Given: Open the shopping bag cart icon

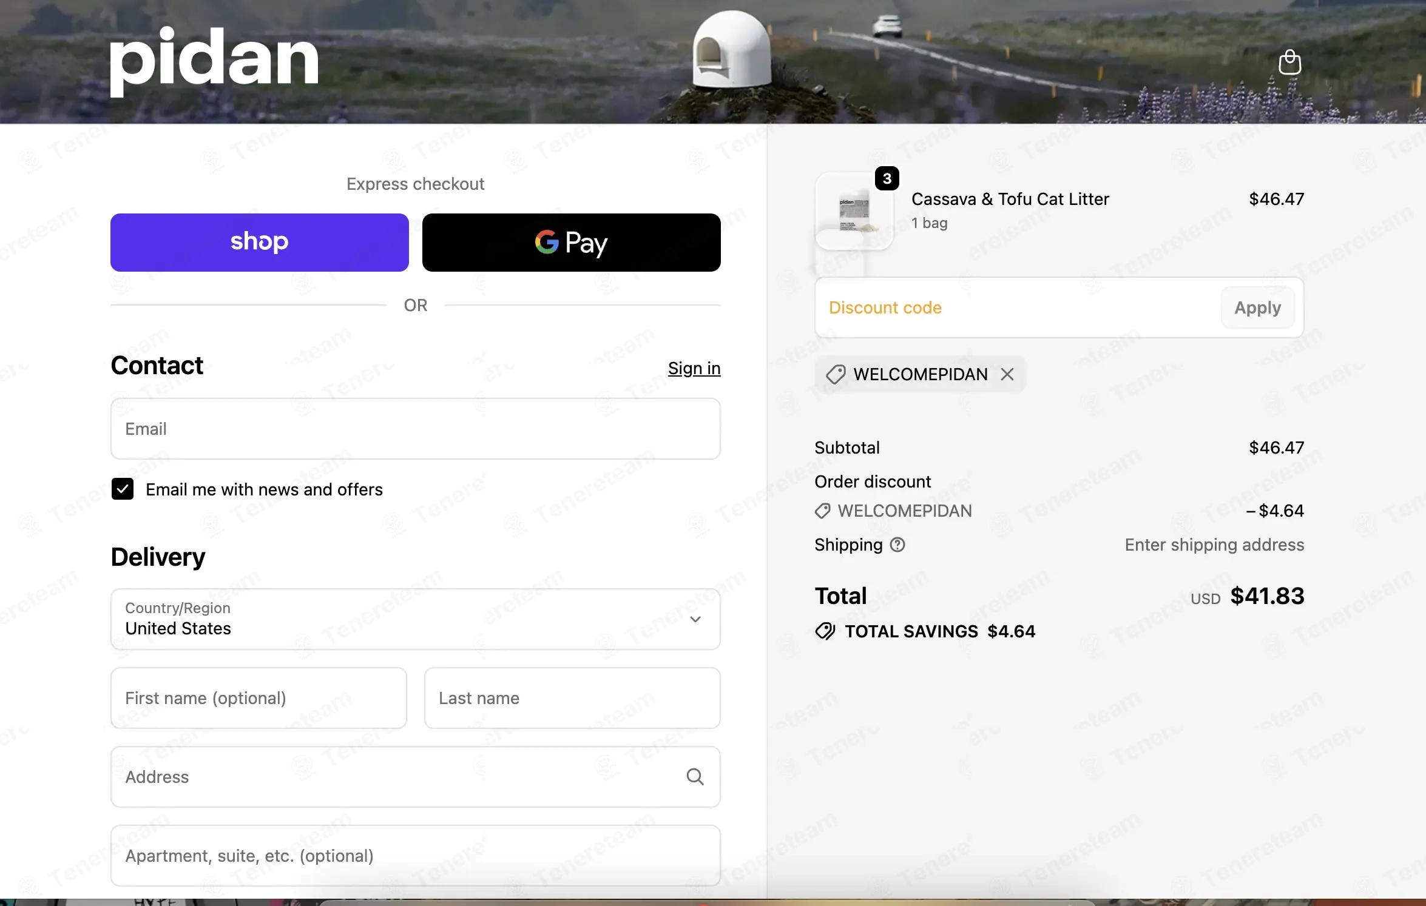Looking at the screenshot, I should [x=1289, y=62].
